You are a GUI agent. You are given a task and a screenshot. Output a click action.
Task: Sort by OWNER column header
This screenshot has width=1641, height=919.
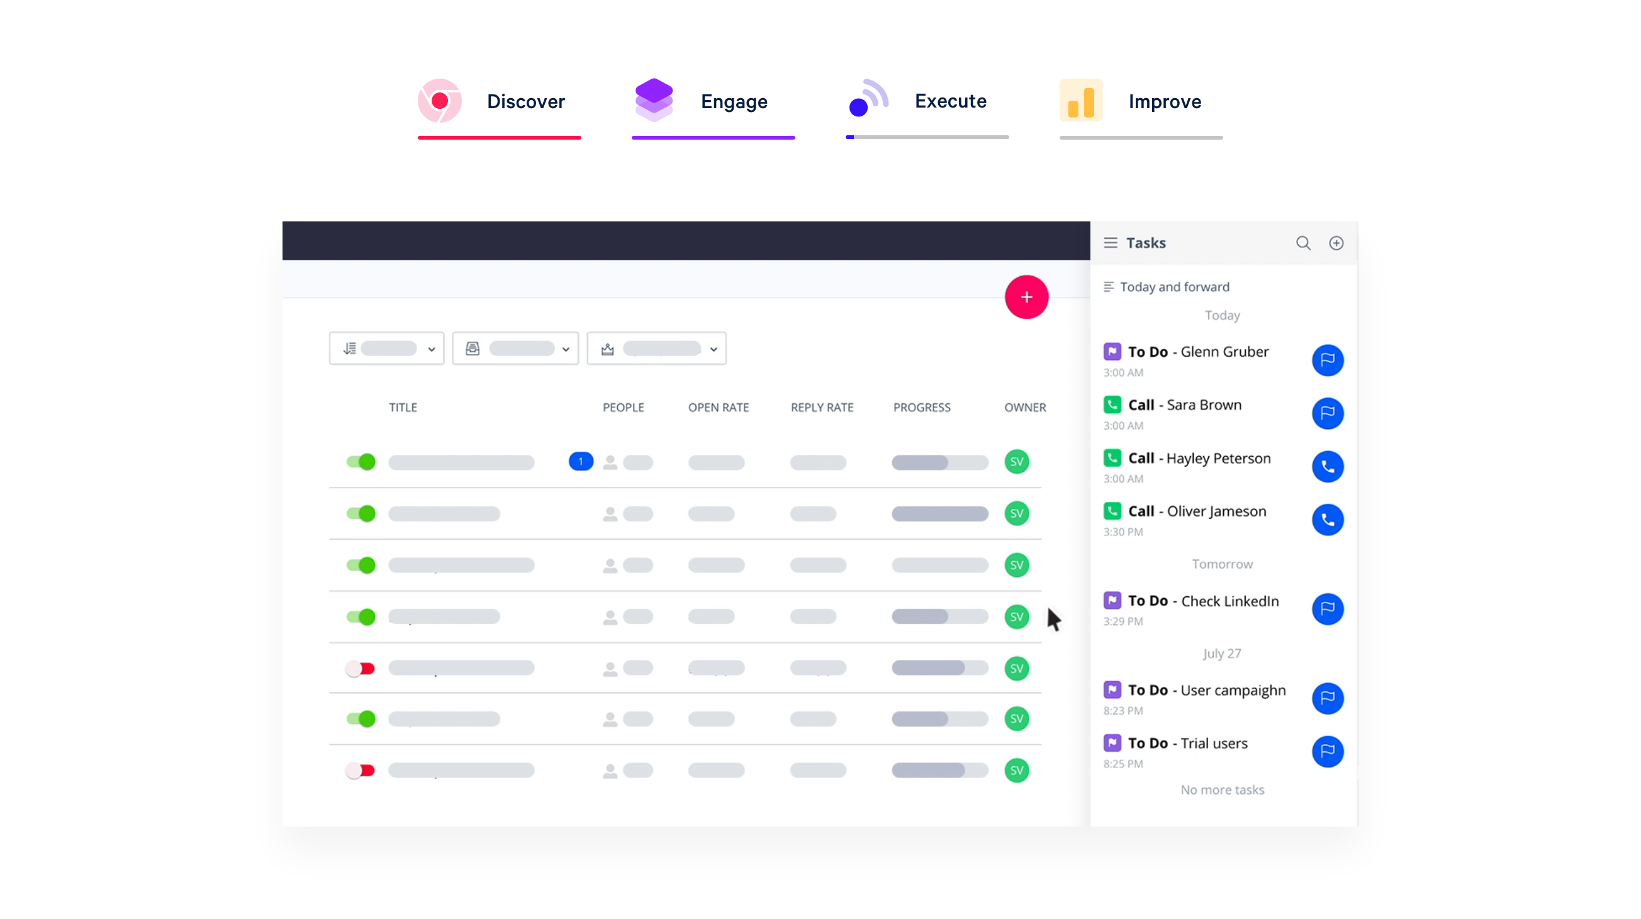(x=1025, y=408)
